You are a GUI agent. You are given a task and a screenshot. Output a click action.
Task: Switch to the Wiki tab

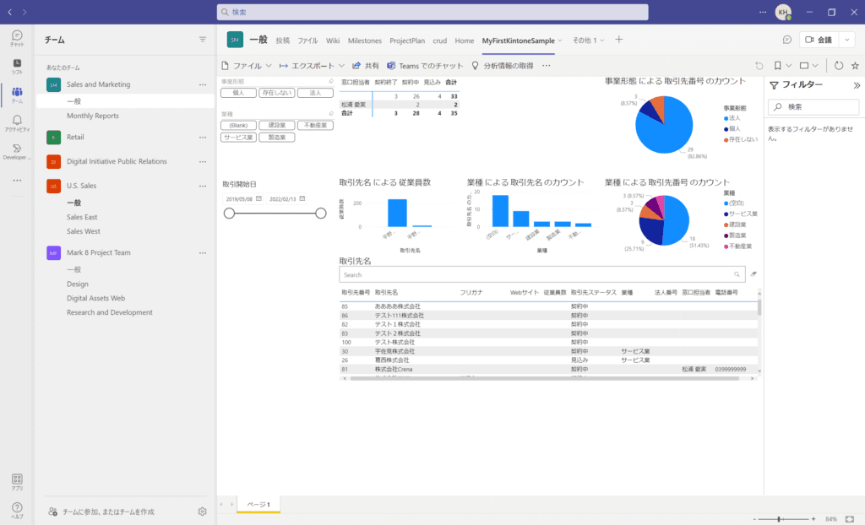pos(333,41)
